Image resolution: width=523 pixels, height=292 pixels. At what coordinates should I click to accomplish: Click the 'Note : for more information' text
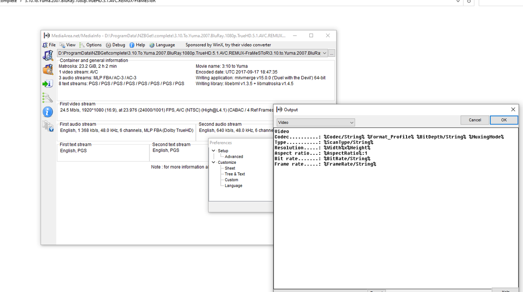coord(180,167)
